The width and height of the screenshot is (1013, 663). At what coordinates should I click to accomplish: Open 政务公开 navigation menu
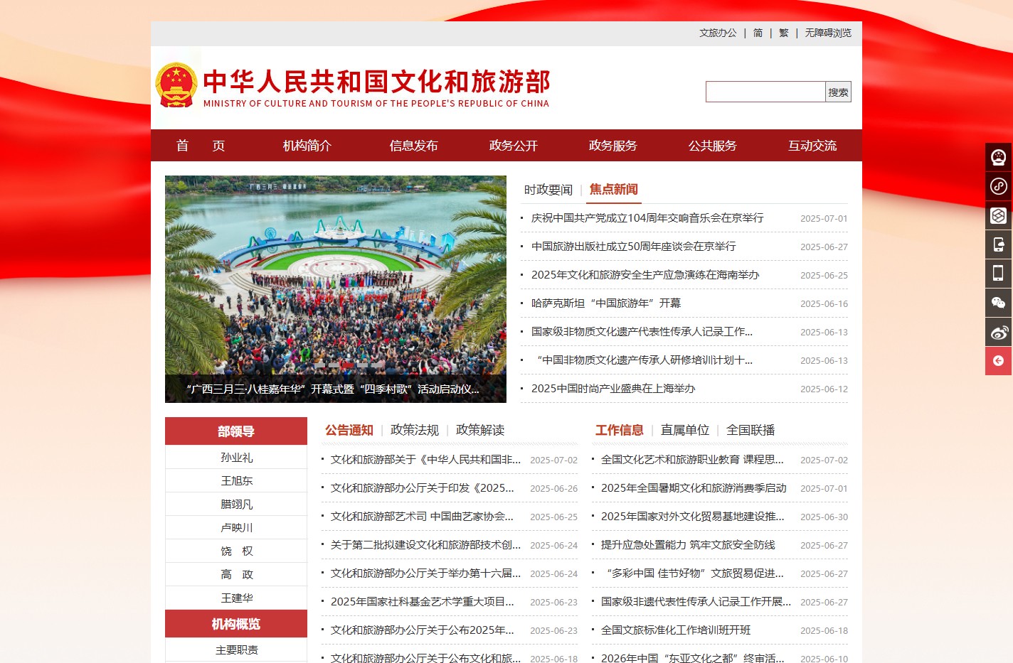[514, 146]
